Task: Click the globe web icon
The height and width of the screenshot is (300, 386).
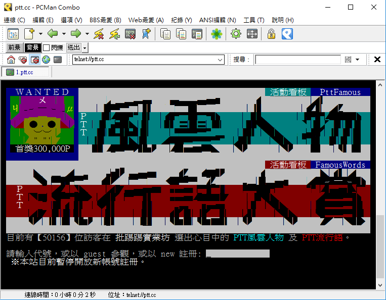Action: click(46, 60)
